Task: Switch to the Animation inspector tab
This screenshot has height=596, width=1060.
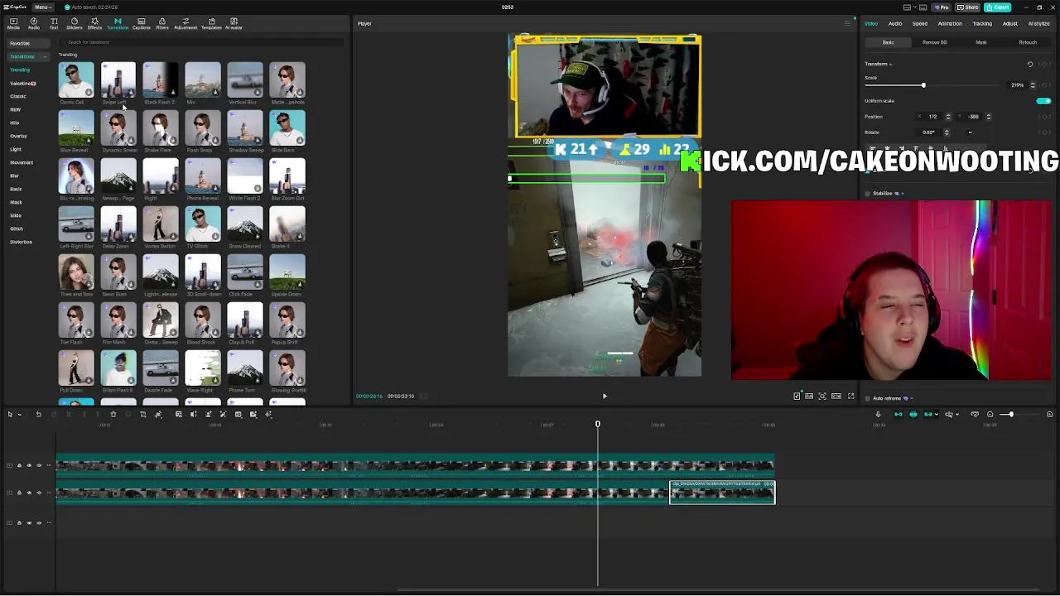Action: click(x=950, y=23)
